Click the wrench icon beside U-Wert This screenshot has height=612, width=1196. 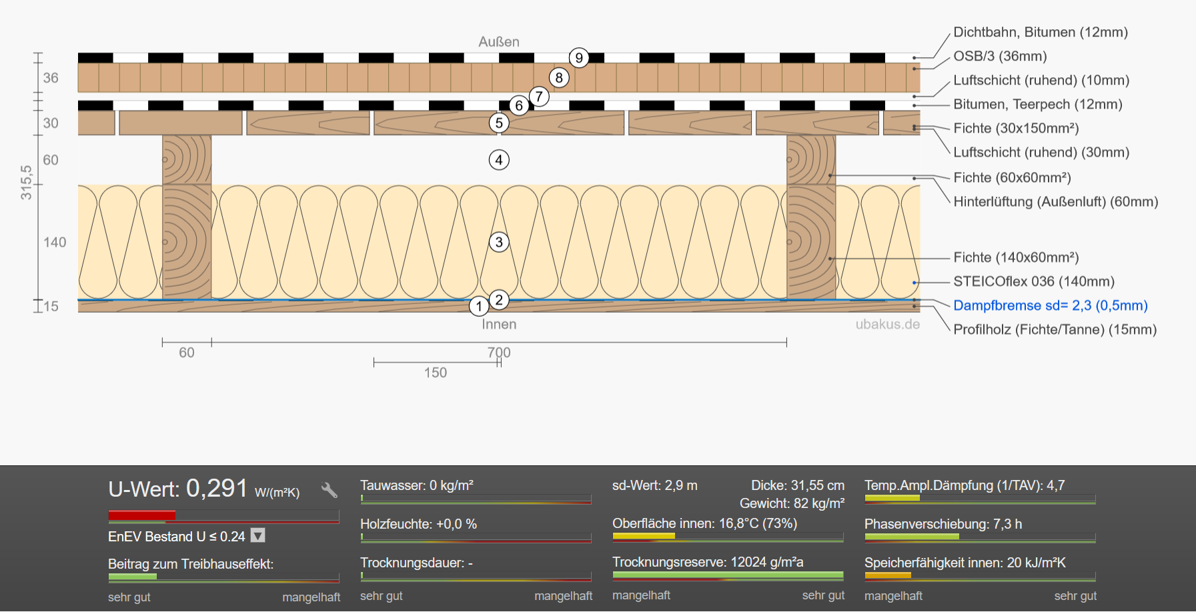[x=329, y=491]
